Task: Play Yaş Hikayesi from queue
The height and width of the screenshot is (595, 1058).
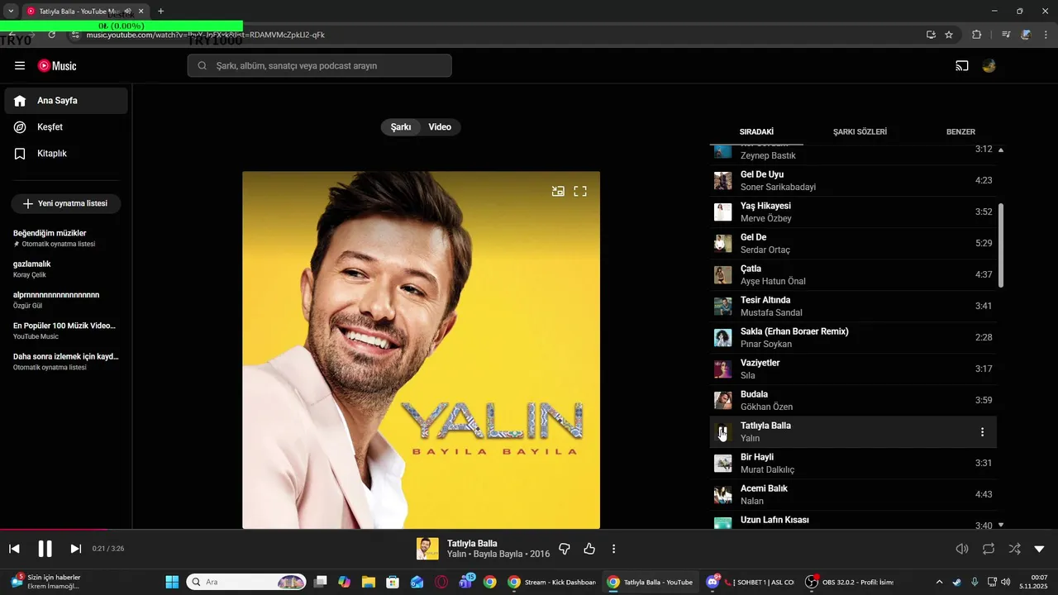Action: 853,212
